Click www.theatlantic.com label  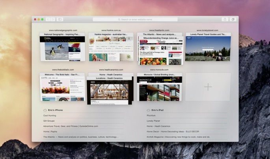159,30
